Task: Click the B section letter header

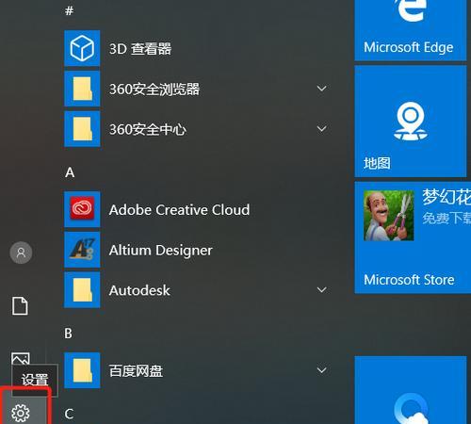Action: (68, 334)
